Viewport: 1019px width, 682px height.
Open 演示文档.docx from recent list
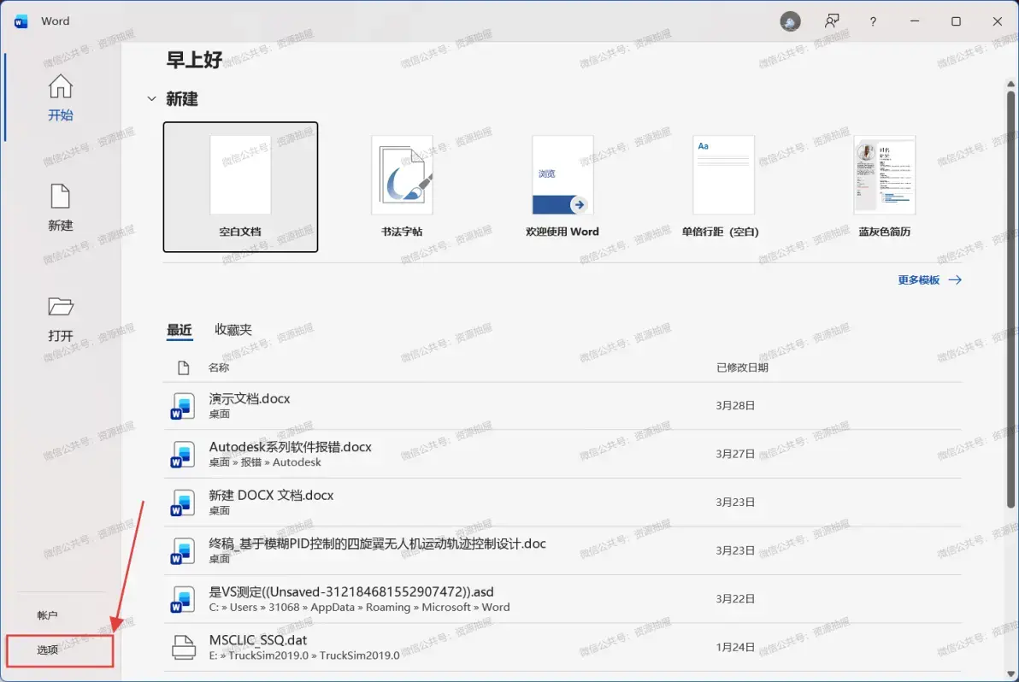point(563,406)
